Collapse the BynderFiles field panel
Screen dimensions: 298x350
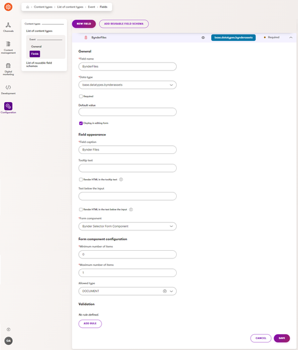(x=291, y=37)
